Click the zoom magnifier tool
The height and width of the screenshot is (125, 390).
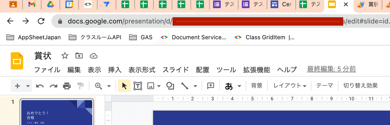pyautogui.click(x=98, y=86)
